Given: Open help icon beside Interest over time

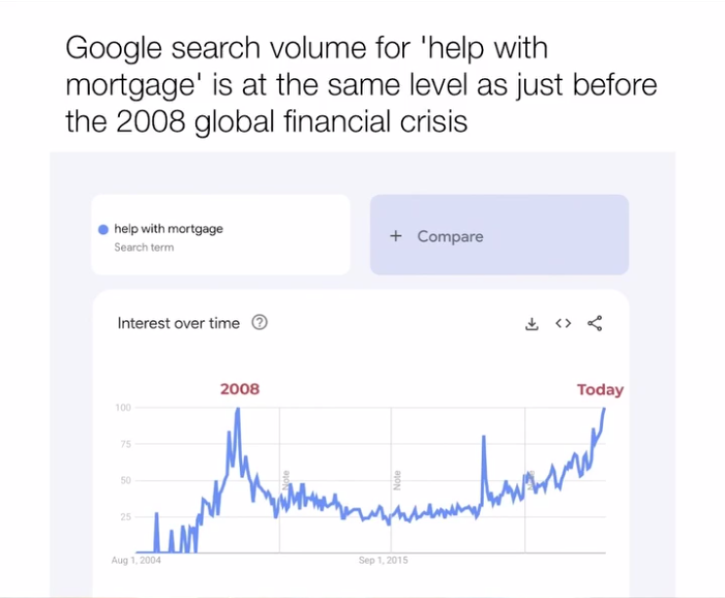Looking at the screenshot, I should (260, 323).
